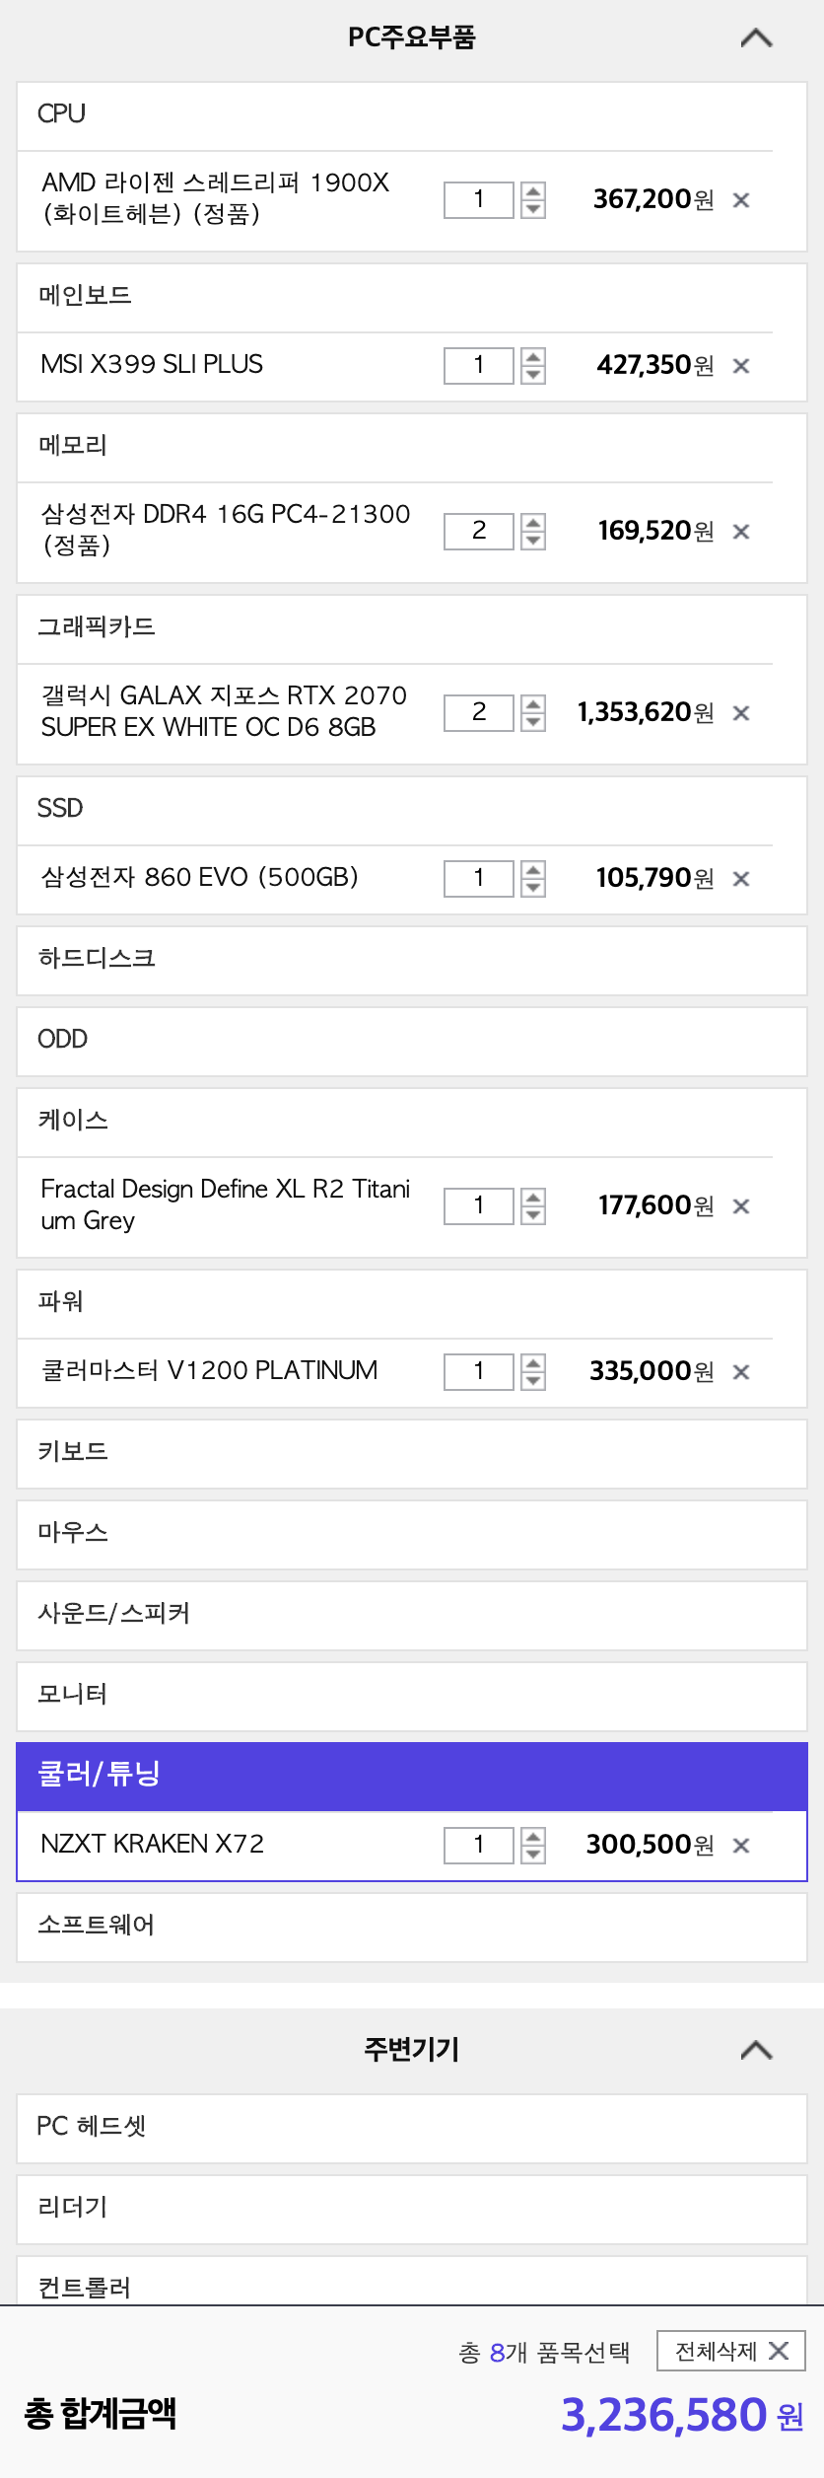824x2478 pixels.
Task: Collapse the 주변기기 section
Action: pyautogui.click(x=756, y=2051)
